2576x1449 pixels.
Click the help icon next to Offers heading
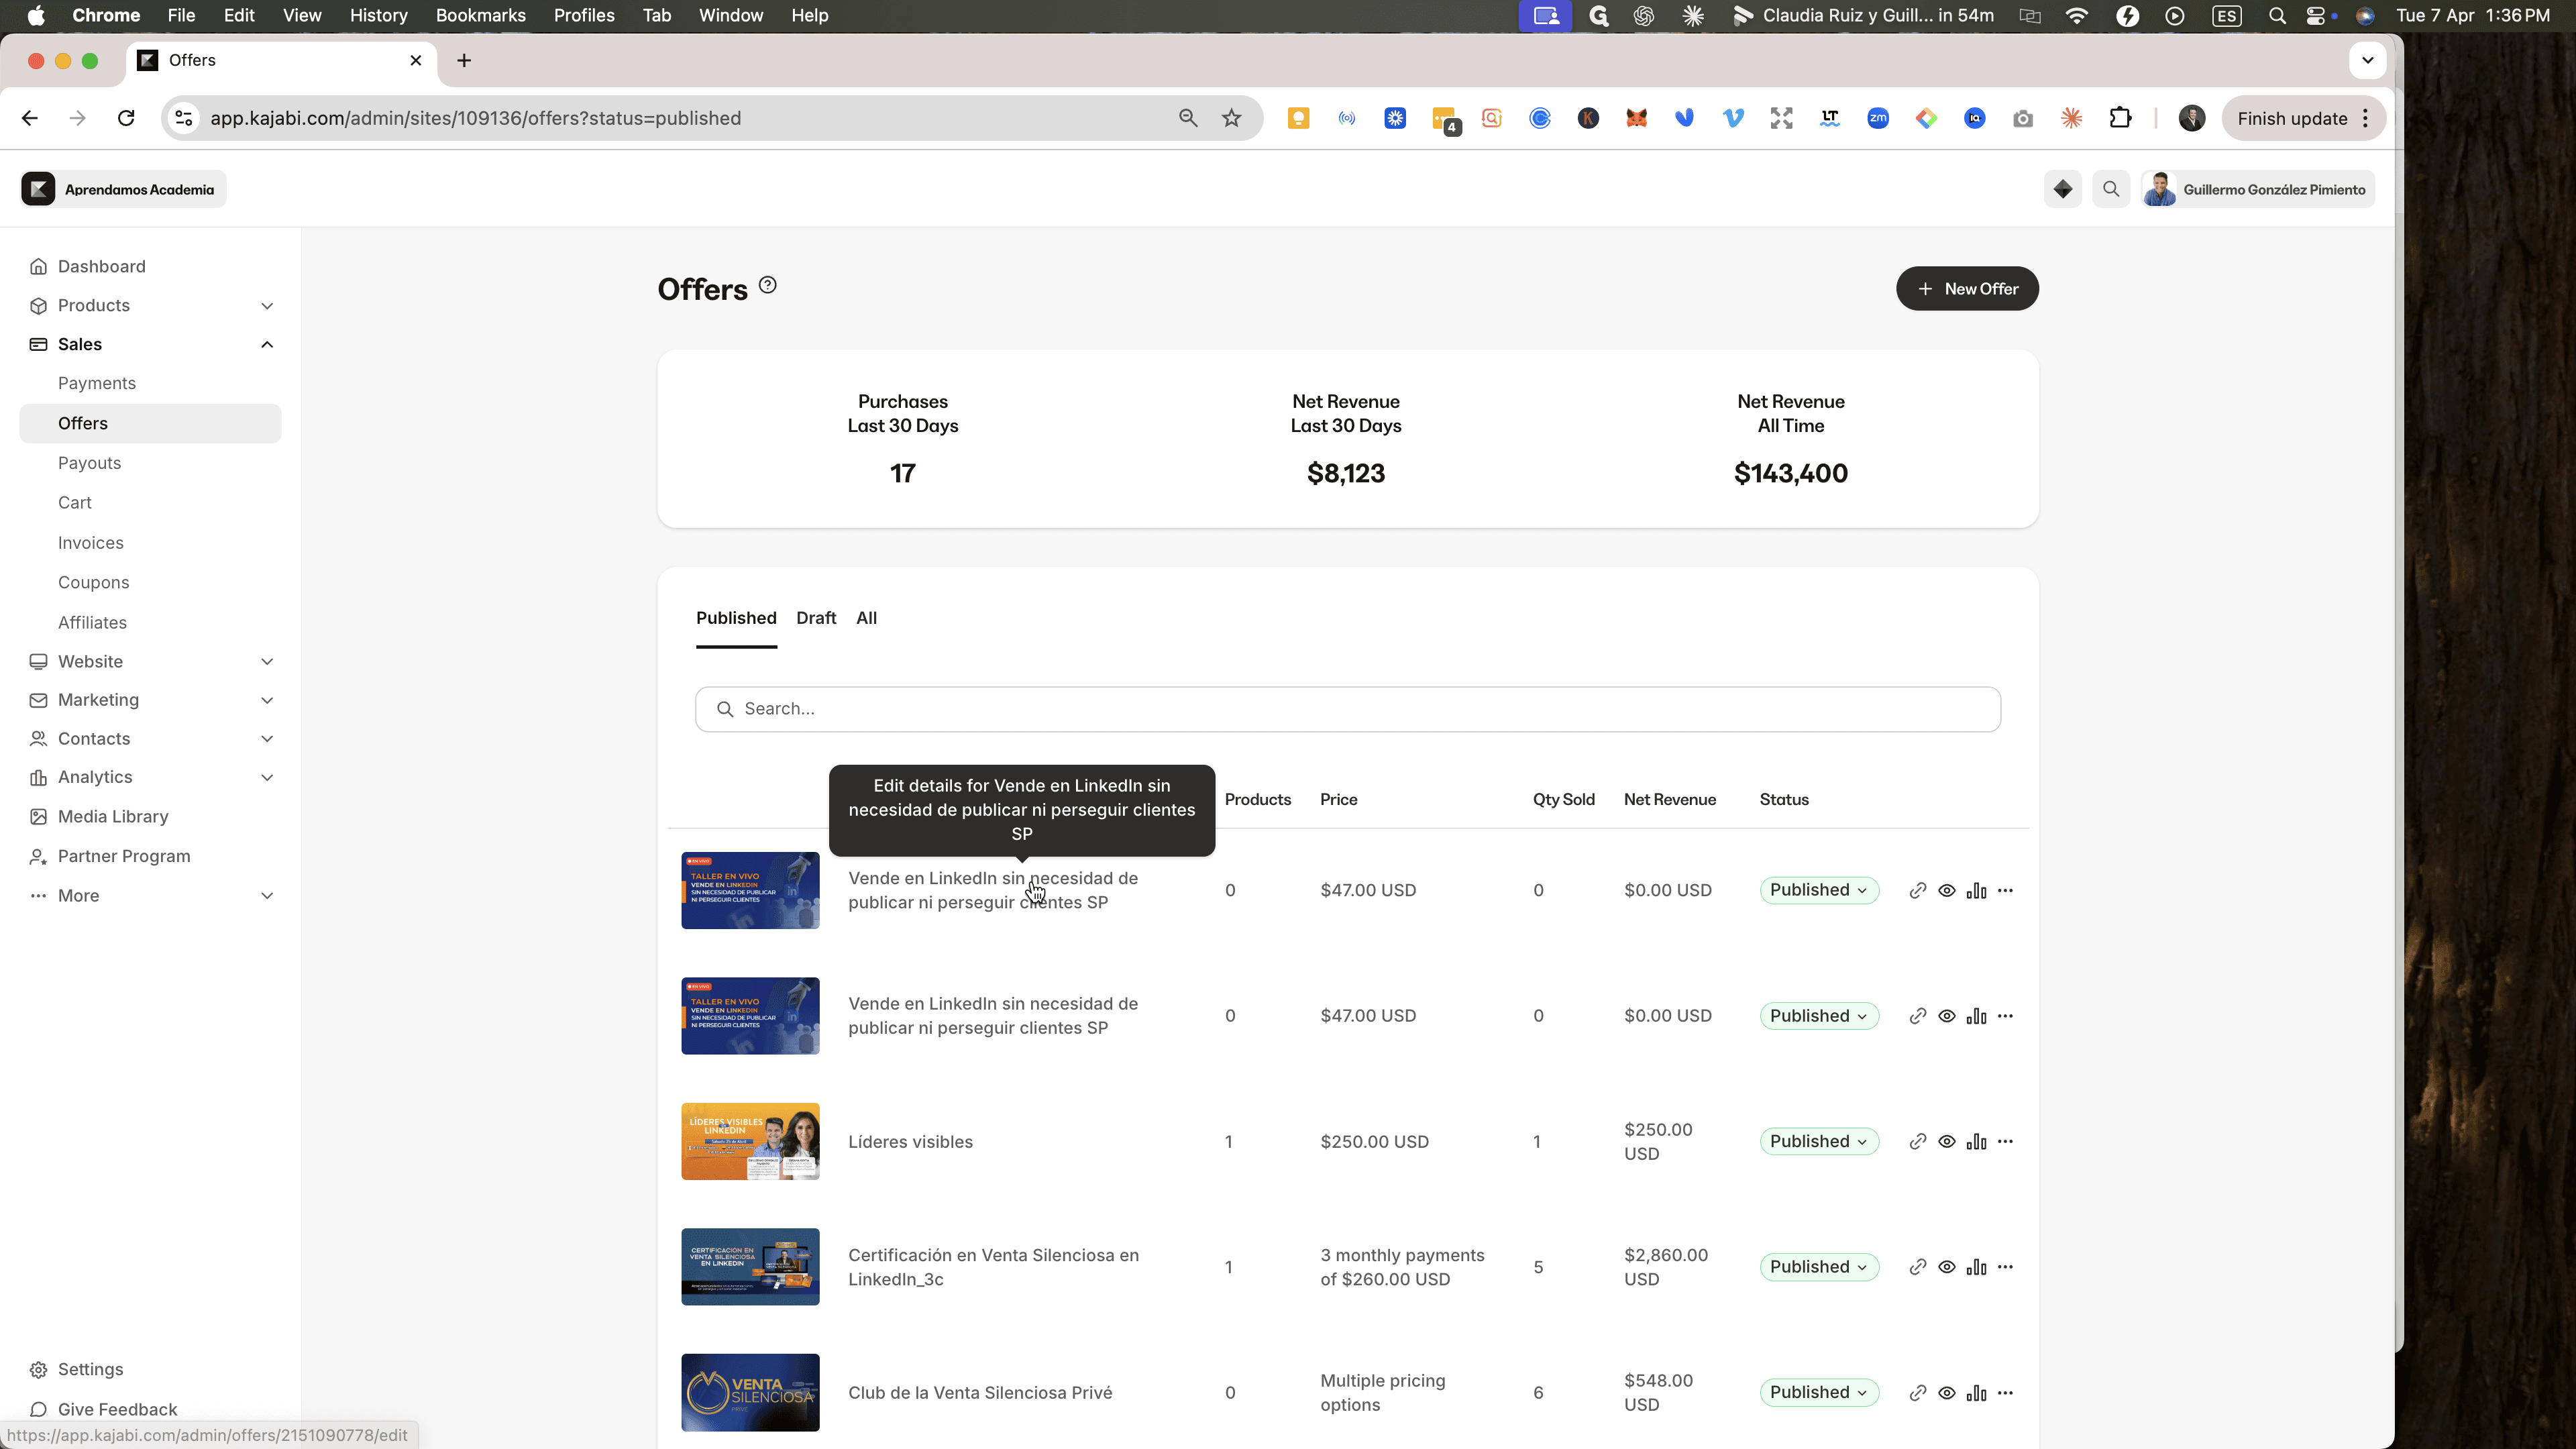(767, 285)
